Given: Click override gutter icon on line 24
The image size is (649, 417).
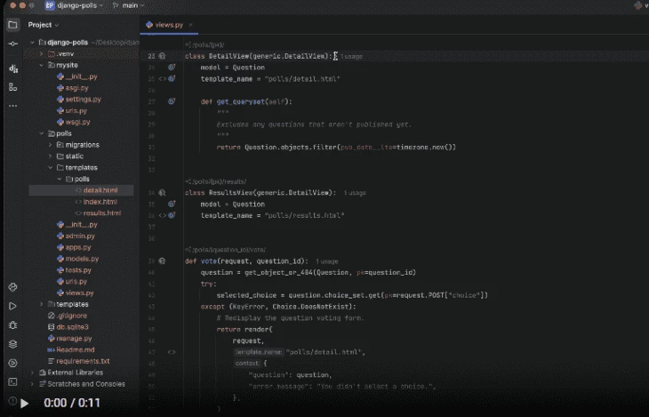Looking at the screenshot, I should point(172,67).
